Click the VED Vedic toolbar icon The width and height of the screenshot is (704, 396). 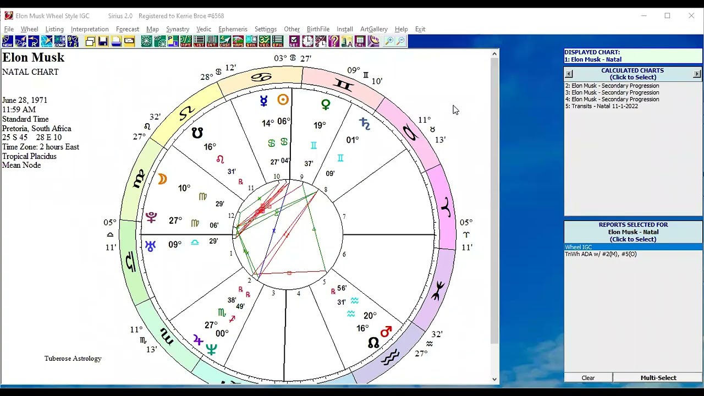coord(265,41)
